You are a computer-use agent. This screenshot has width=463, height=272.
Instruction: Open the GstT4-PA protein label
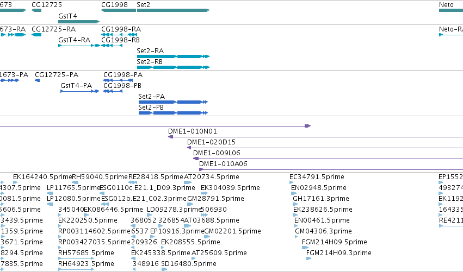[76, 86]
